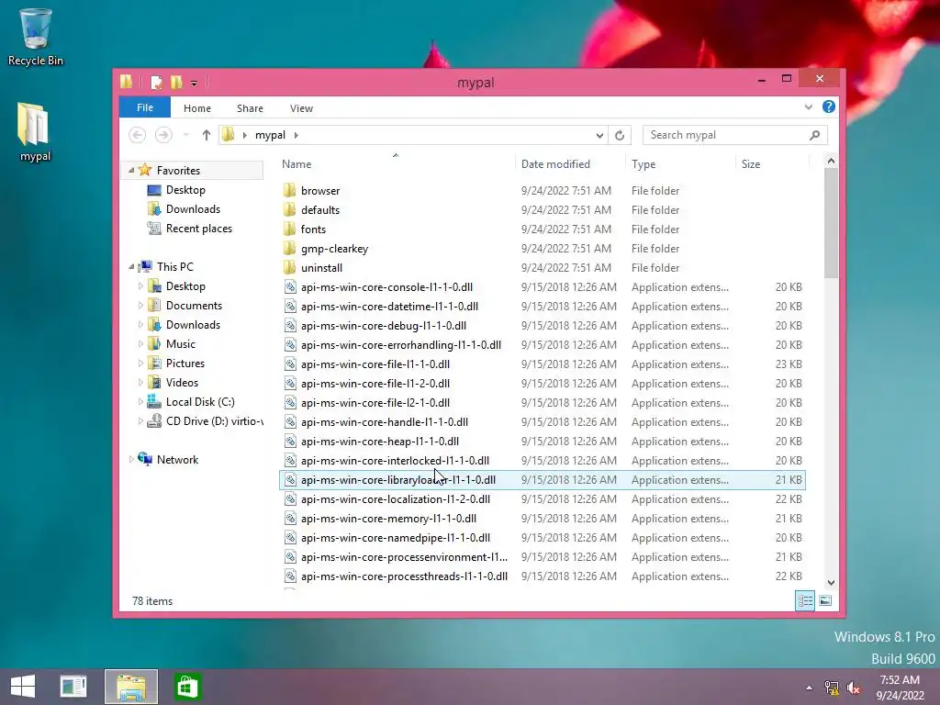Open the recent locations dropdown arrow
Viewport: 940px width, 705px height.
pyautogui.click(x=185, y=135)
